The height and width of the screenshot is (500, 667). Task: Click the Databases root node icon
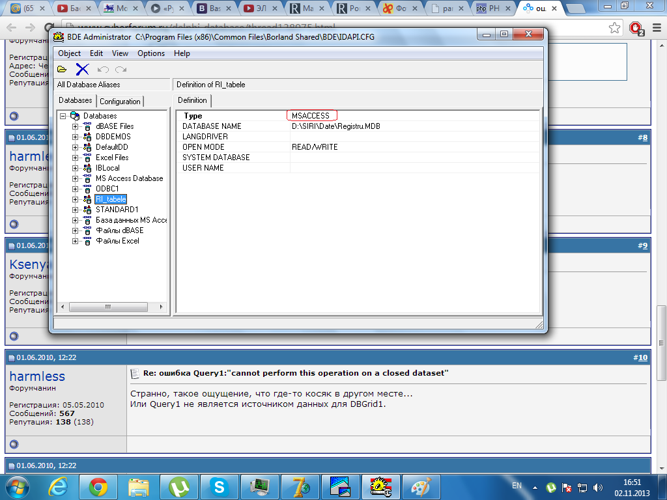[75, 116]
